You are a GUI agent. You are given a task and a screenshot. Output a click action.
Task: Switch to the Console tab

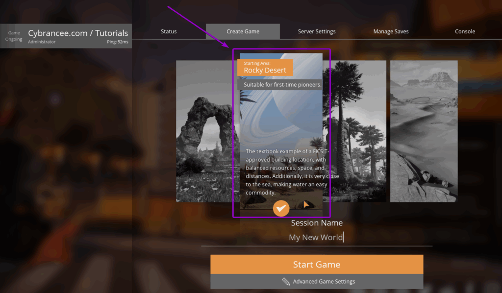465,31
